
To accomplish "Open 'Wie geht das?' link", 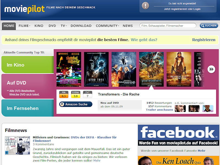I will [x=144, y=40].
